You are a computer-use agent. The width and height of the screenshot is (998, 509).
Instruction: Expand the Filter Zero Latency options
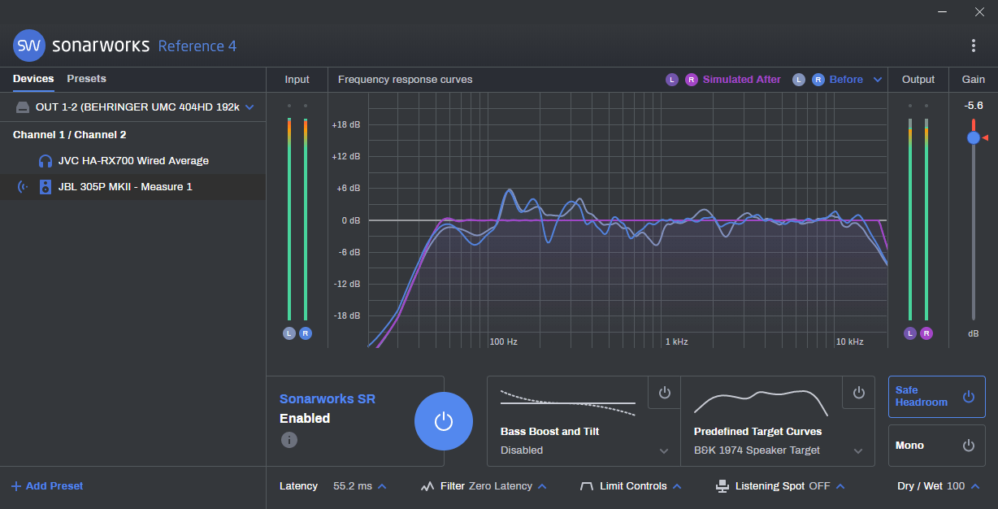[x=542, y=486]
